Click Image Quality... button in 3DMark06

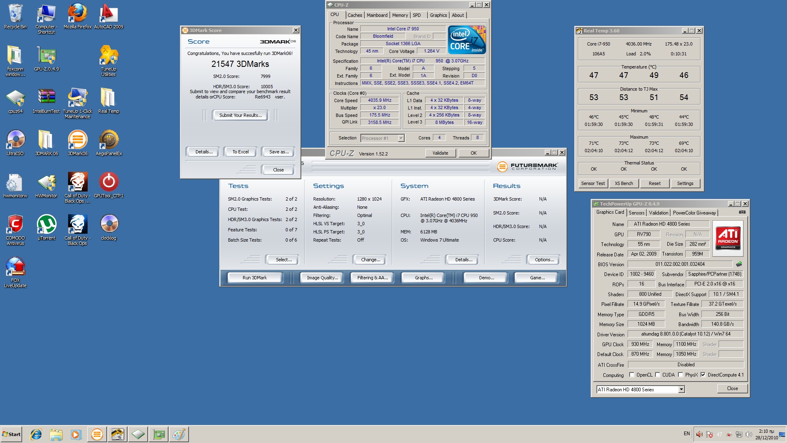323,278
